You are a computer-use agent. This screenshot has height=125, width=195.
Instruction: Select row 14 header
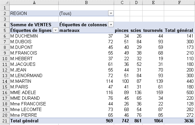coord(5,81)
